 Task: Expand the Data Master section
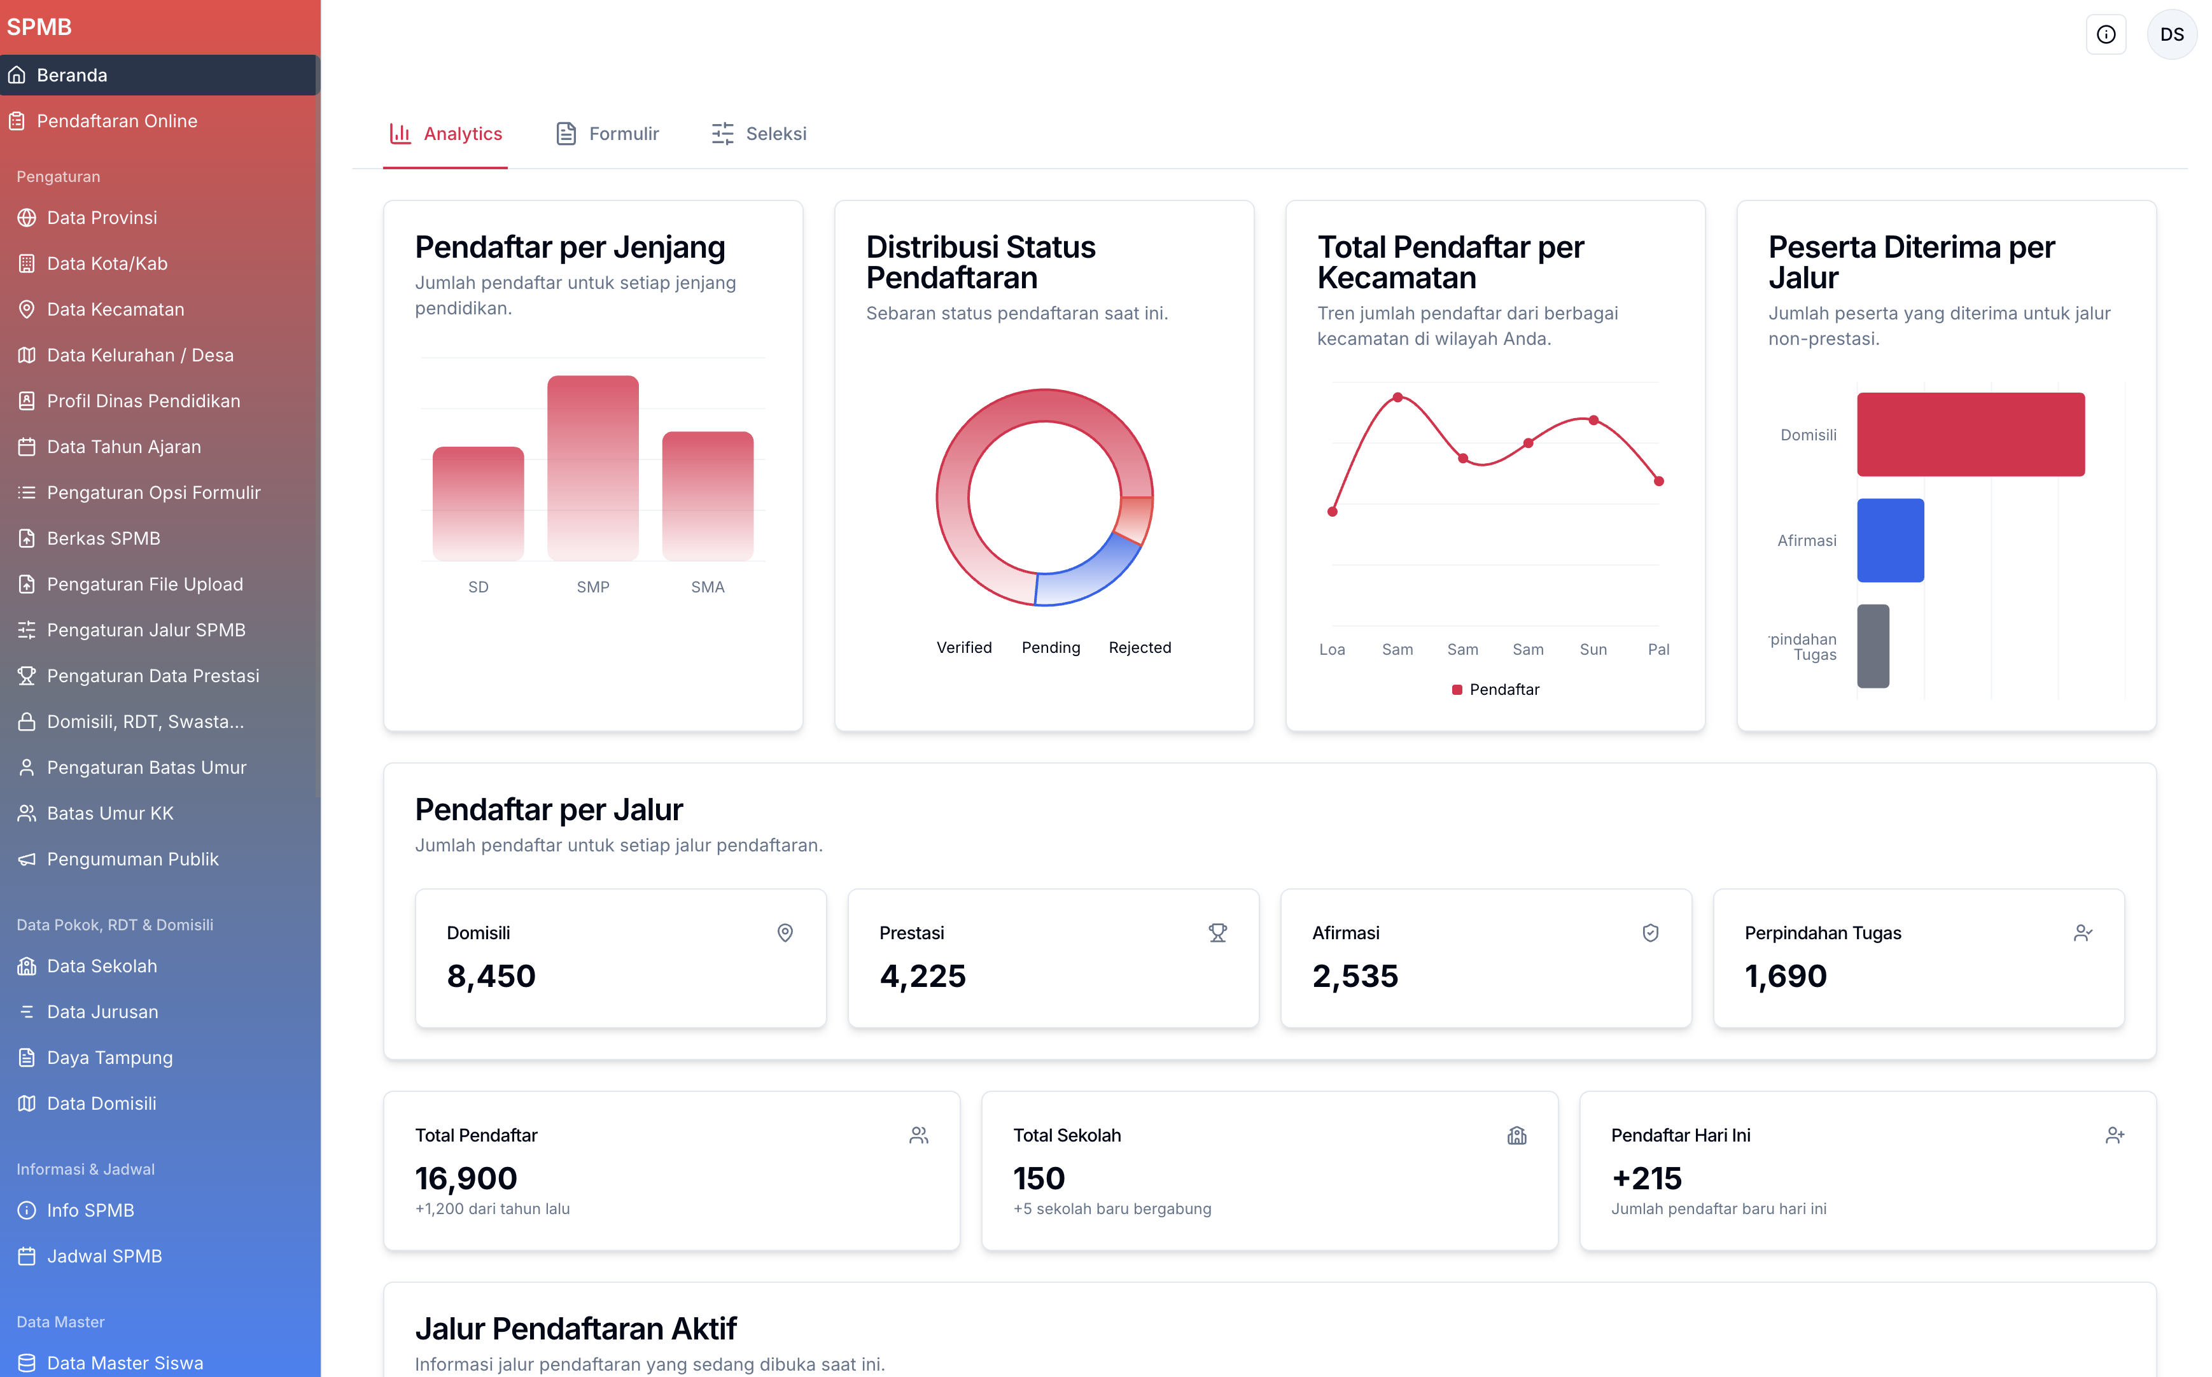click(x=60, y=1322)
